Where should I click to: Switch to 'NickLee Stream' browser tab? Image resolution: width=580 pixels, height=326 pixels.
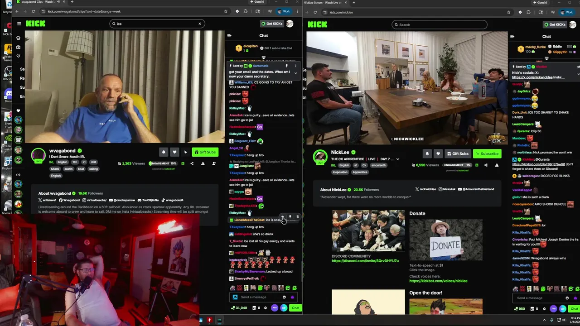pos(325,2)
